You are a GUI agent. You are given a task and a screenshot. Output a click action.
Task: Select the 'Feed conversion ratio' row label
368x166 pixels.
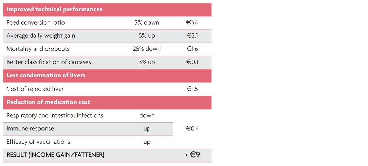[x=35, y=23]
